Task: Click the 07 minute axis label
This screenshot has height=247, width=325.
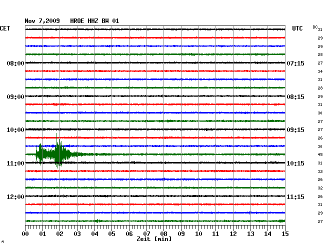Action: pyautogui.click(x=146, y=233)
